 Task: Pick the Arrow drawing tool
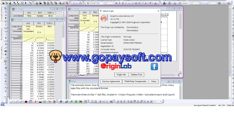click(x=5, y=44)
